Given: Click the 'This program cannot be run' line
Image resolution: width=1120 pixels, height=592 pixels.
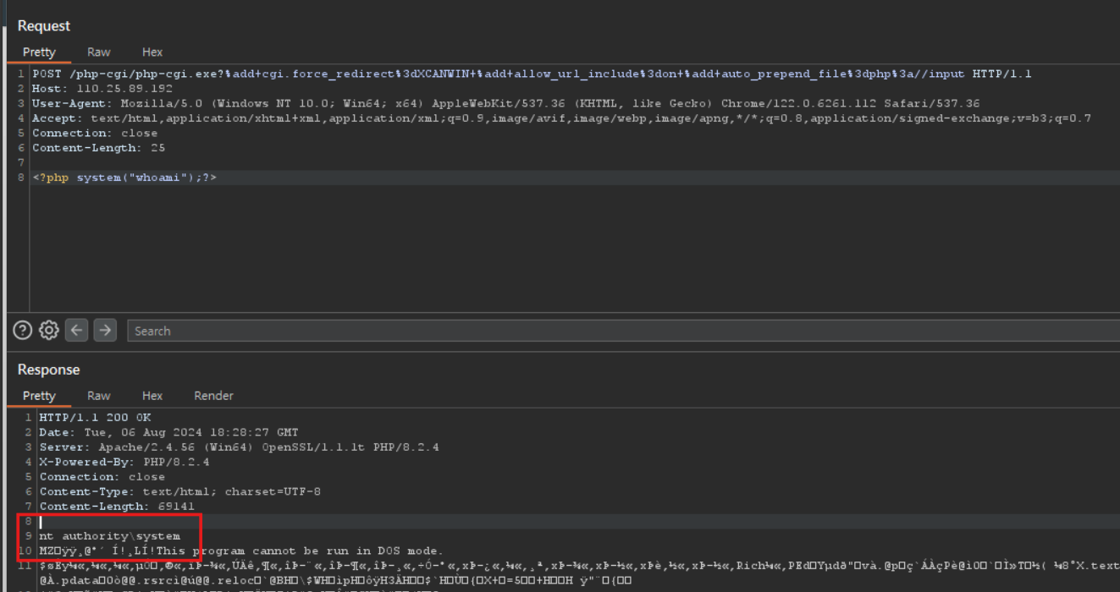Looking at the screenshot, I should click(240, 551).
